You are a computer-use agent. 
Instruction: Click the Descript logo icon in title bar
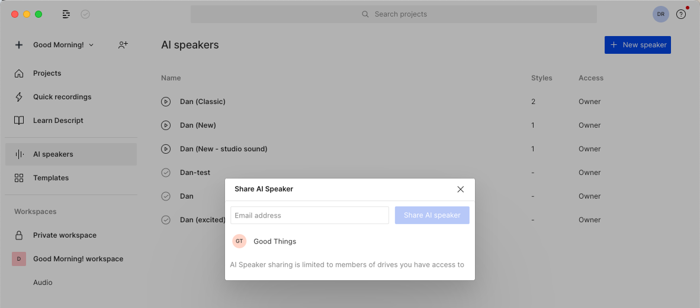pos(66,14)
